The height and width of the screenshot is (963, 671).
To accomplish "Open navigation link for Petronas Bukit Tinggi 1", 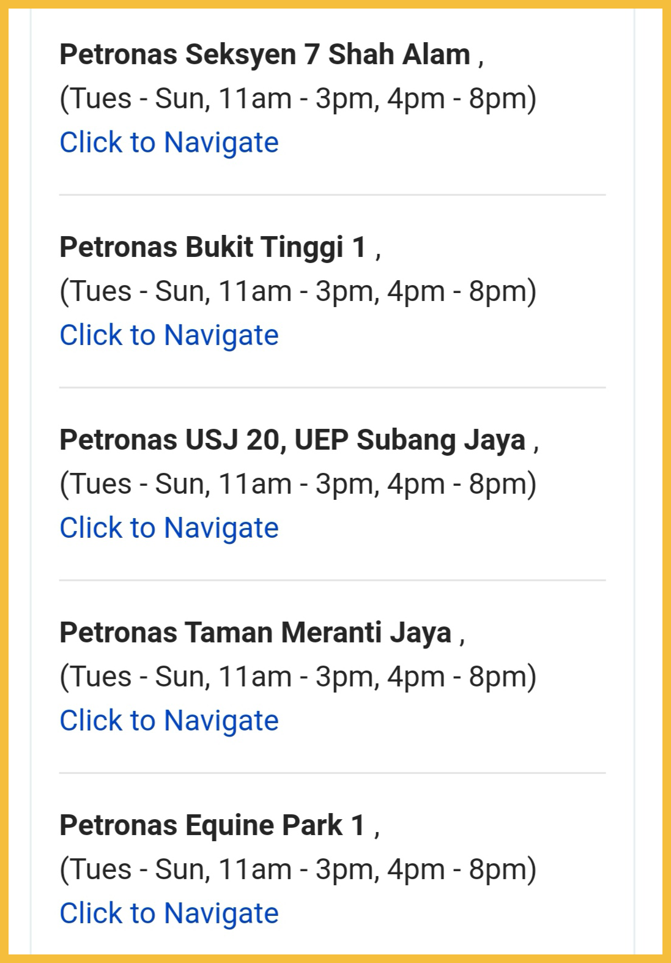I will point(169,335).
